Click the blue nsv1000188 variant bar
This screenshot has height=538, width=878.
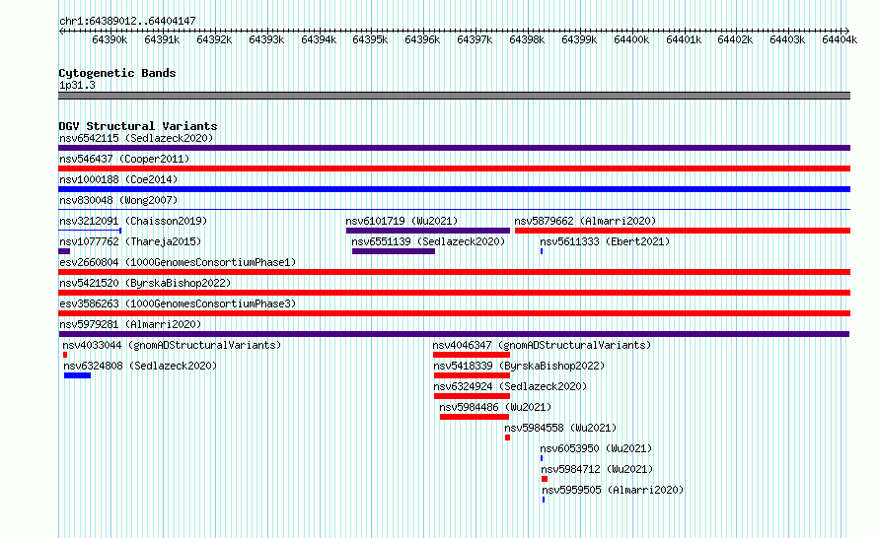[x=454, y=189]
